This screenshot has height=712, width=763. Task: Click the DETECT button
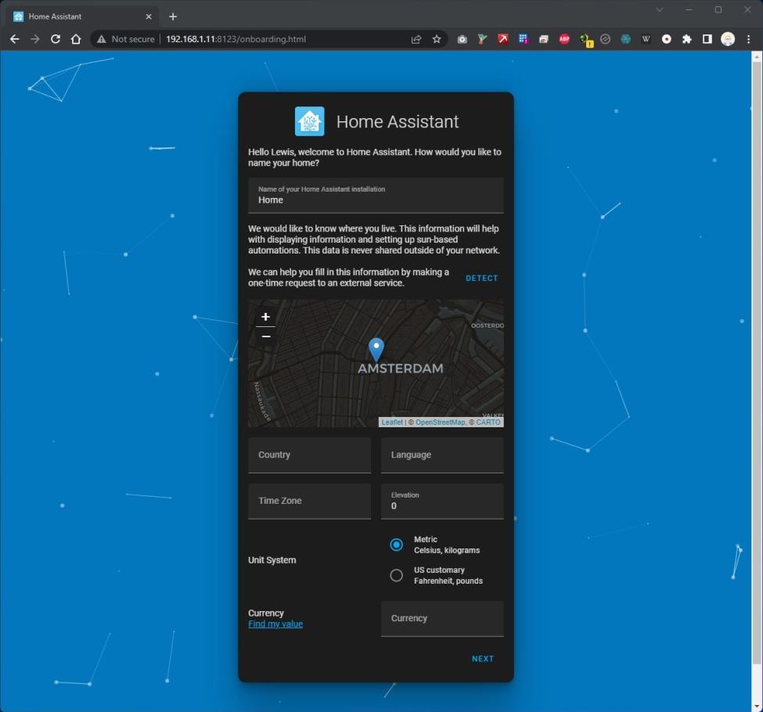pyautogui.click(x=482, y=278)
